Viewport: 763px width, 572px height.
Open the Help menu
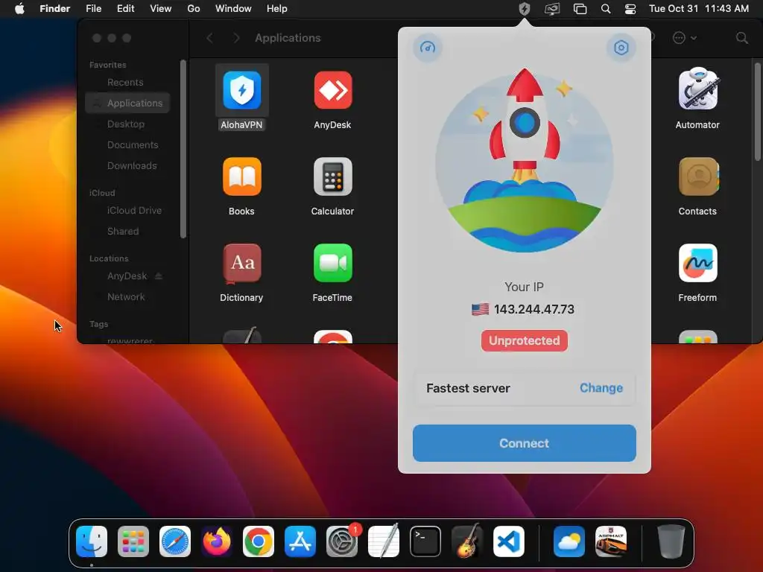coord(277,9)
